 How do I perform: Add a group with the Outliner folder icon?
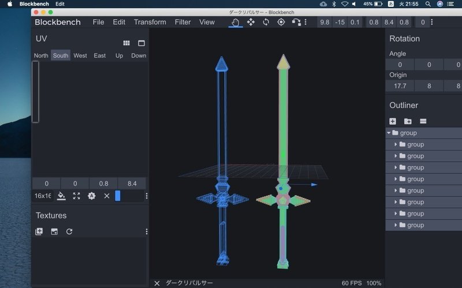tap(408, 121)
